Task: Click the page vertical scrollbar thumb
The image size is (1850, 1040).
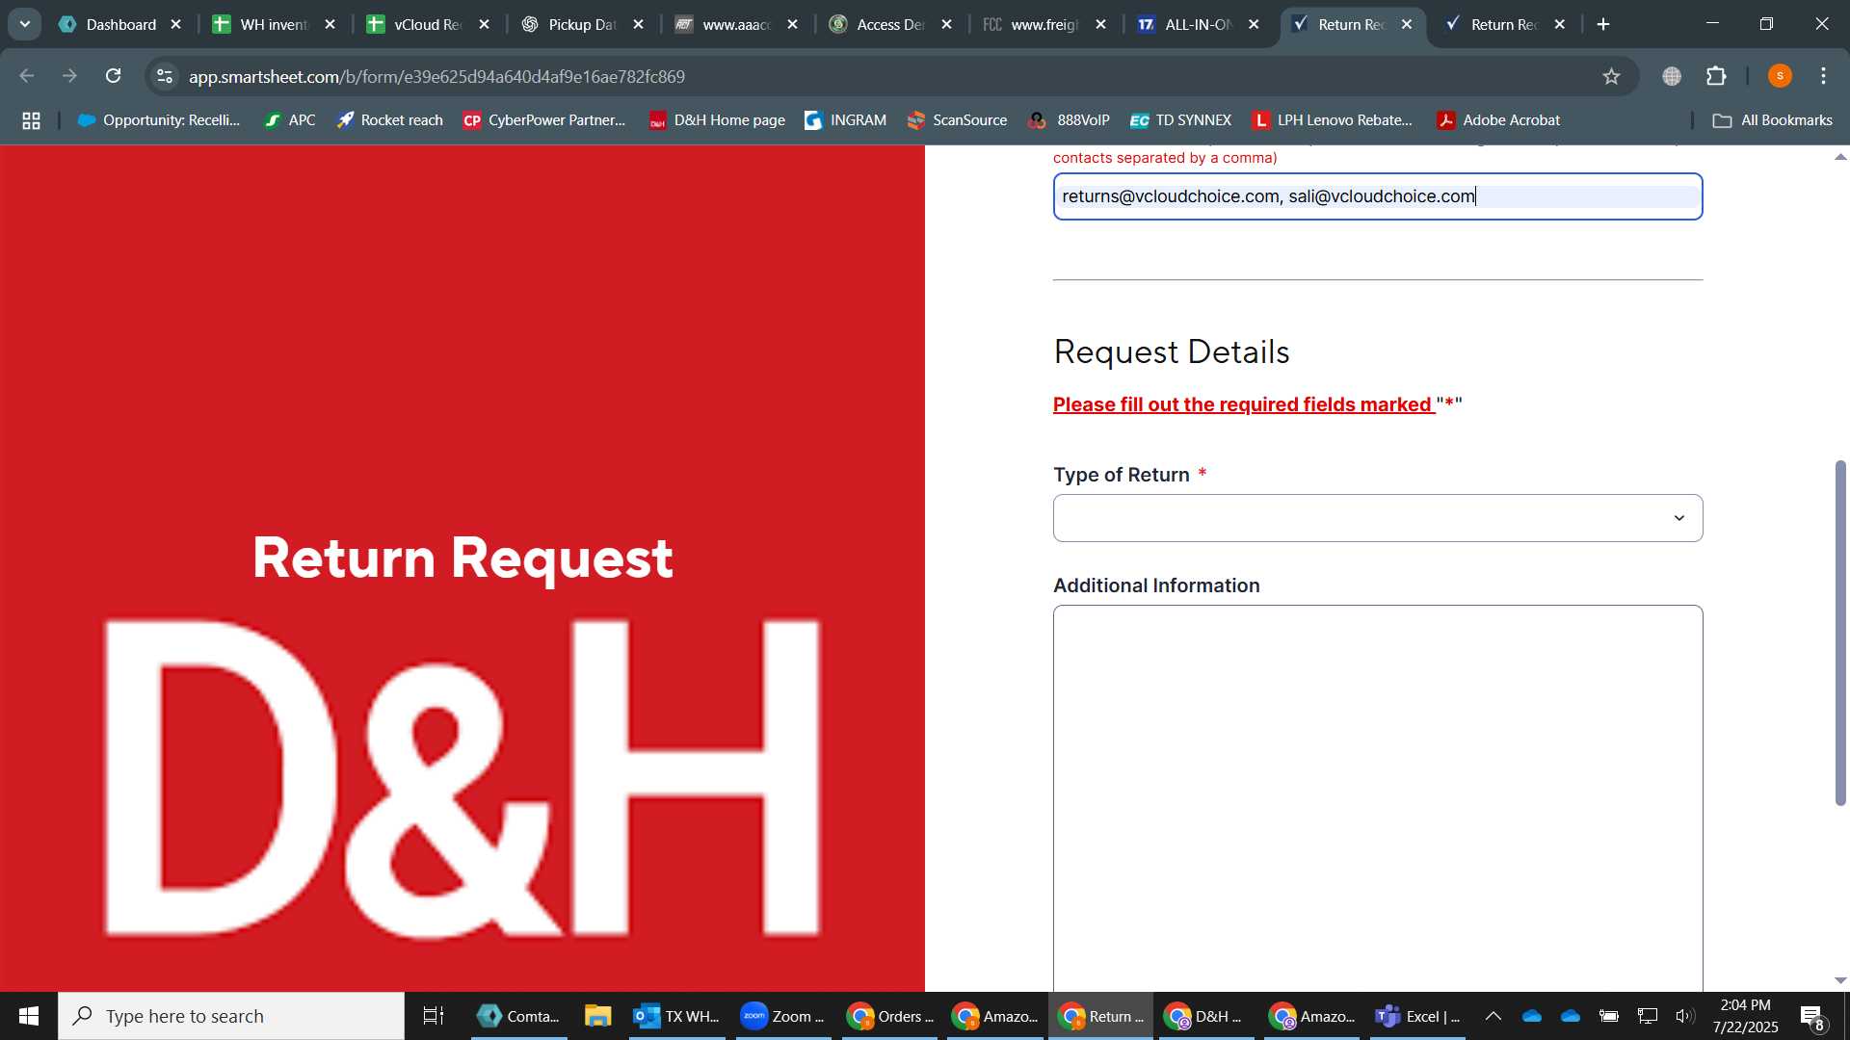Action: tap(1840, 633)
